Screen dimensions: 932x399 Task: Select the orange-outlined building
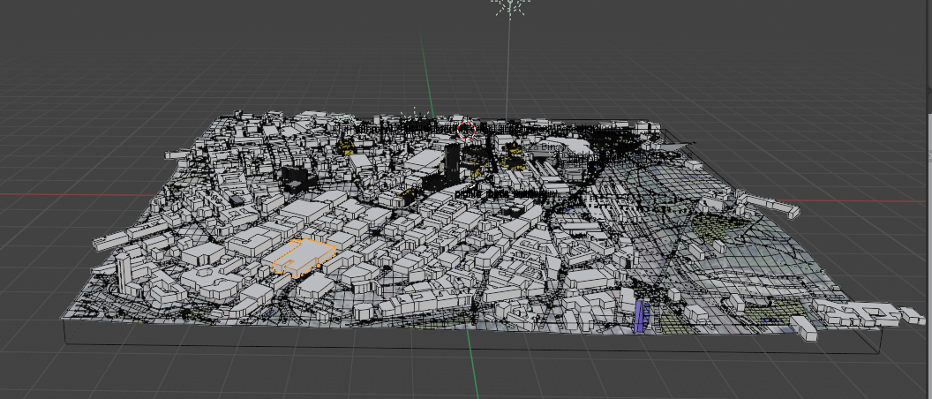coord(302,256)
